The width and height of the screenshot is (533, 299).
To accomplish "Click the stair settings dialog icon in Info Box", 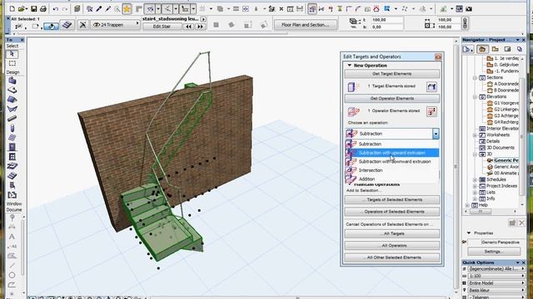I will (x=67, y=24).
